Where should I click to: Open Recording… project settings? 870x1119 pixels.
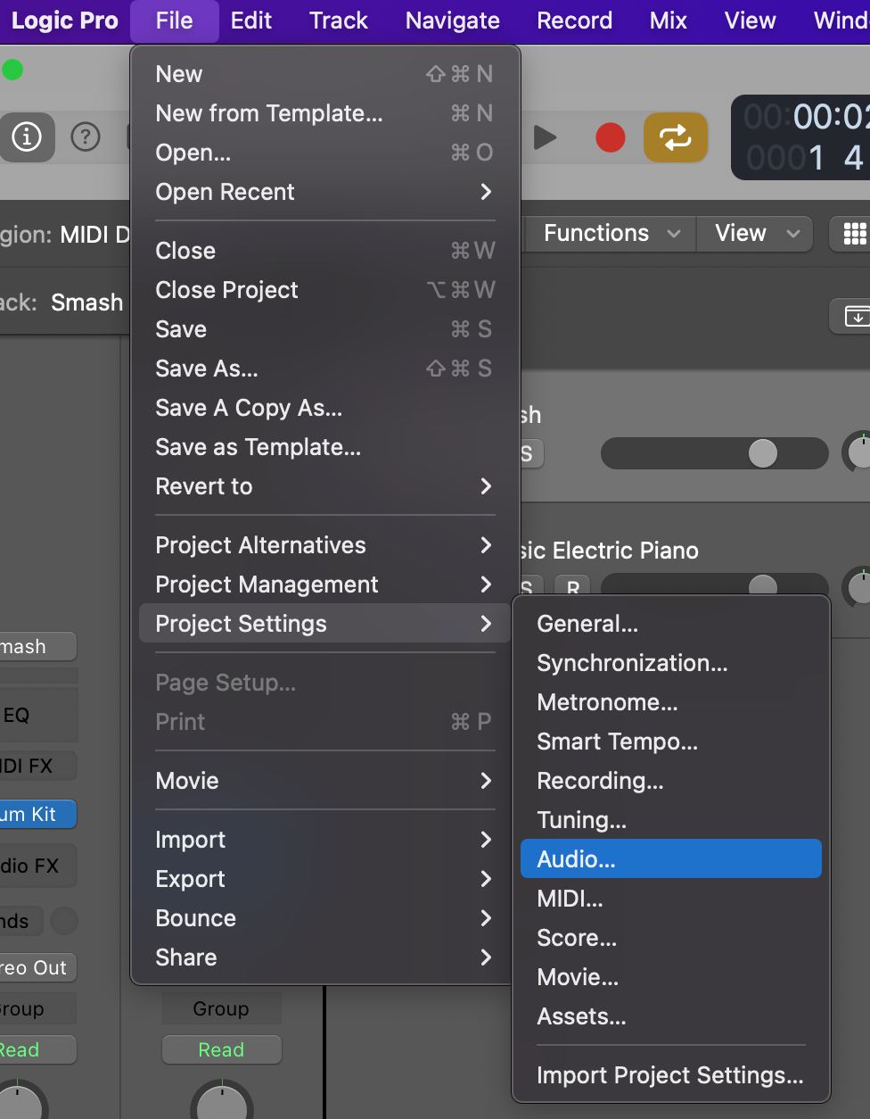[x=671, y=780]
